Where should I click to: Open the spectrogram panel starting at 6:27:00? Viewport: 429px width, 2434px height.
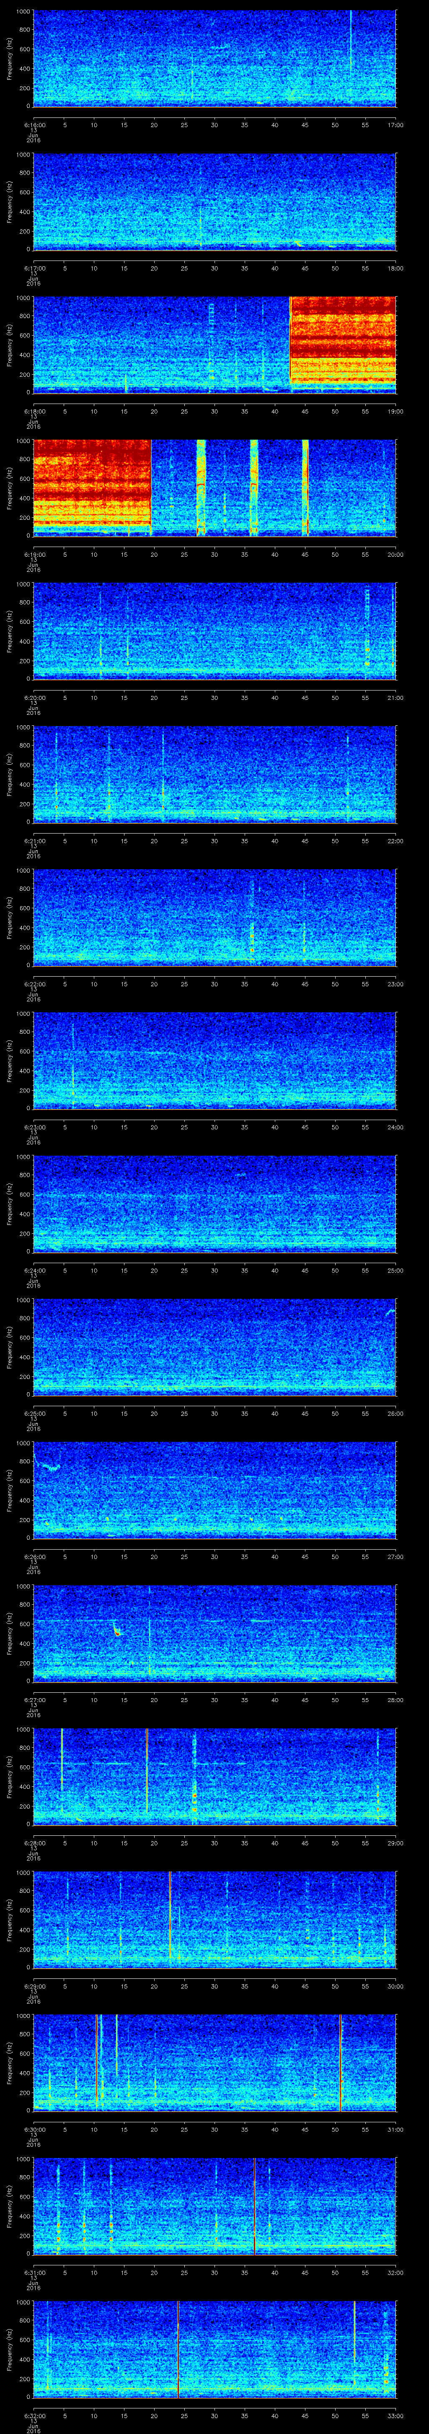pyautogui.click(x=214, y=1634)
